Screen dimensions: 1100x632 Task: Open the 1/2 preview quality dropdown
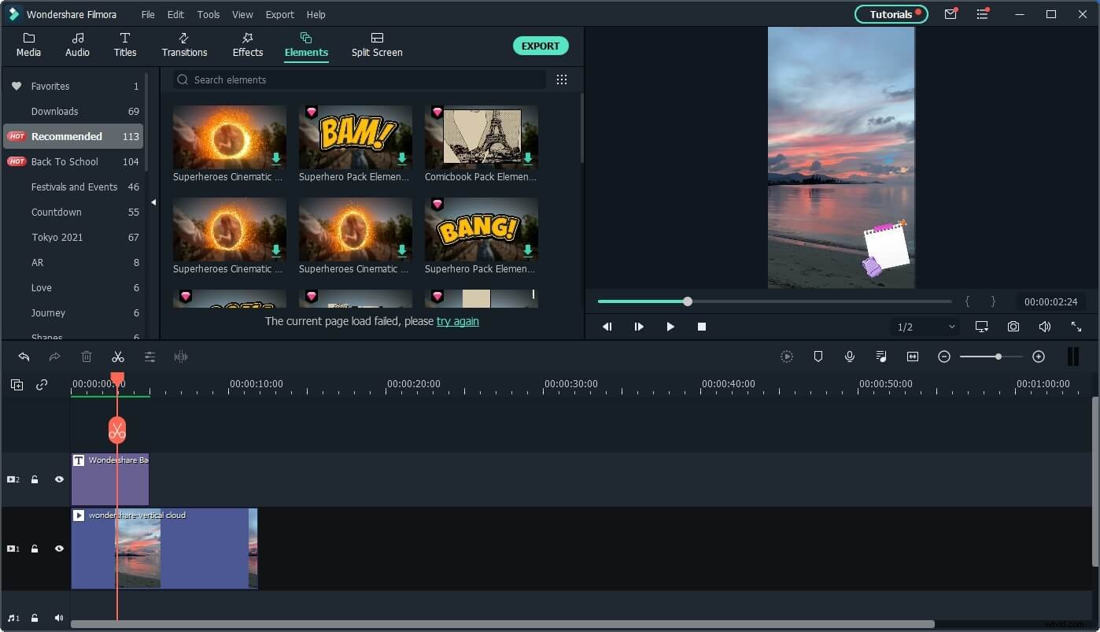pos(925,326)
